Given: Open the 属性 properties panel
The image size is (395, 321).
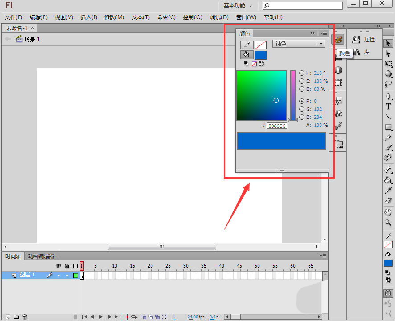Looking at the screenshot, I should pyautogui.click(x=364, y=40).
